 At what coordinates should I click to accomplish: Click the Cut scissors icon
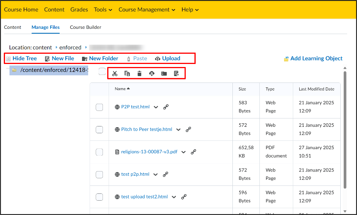[115, 73]
